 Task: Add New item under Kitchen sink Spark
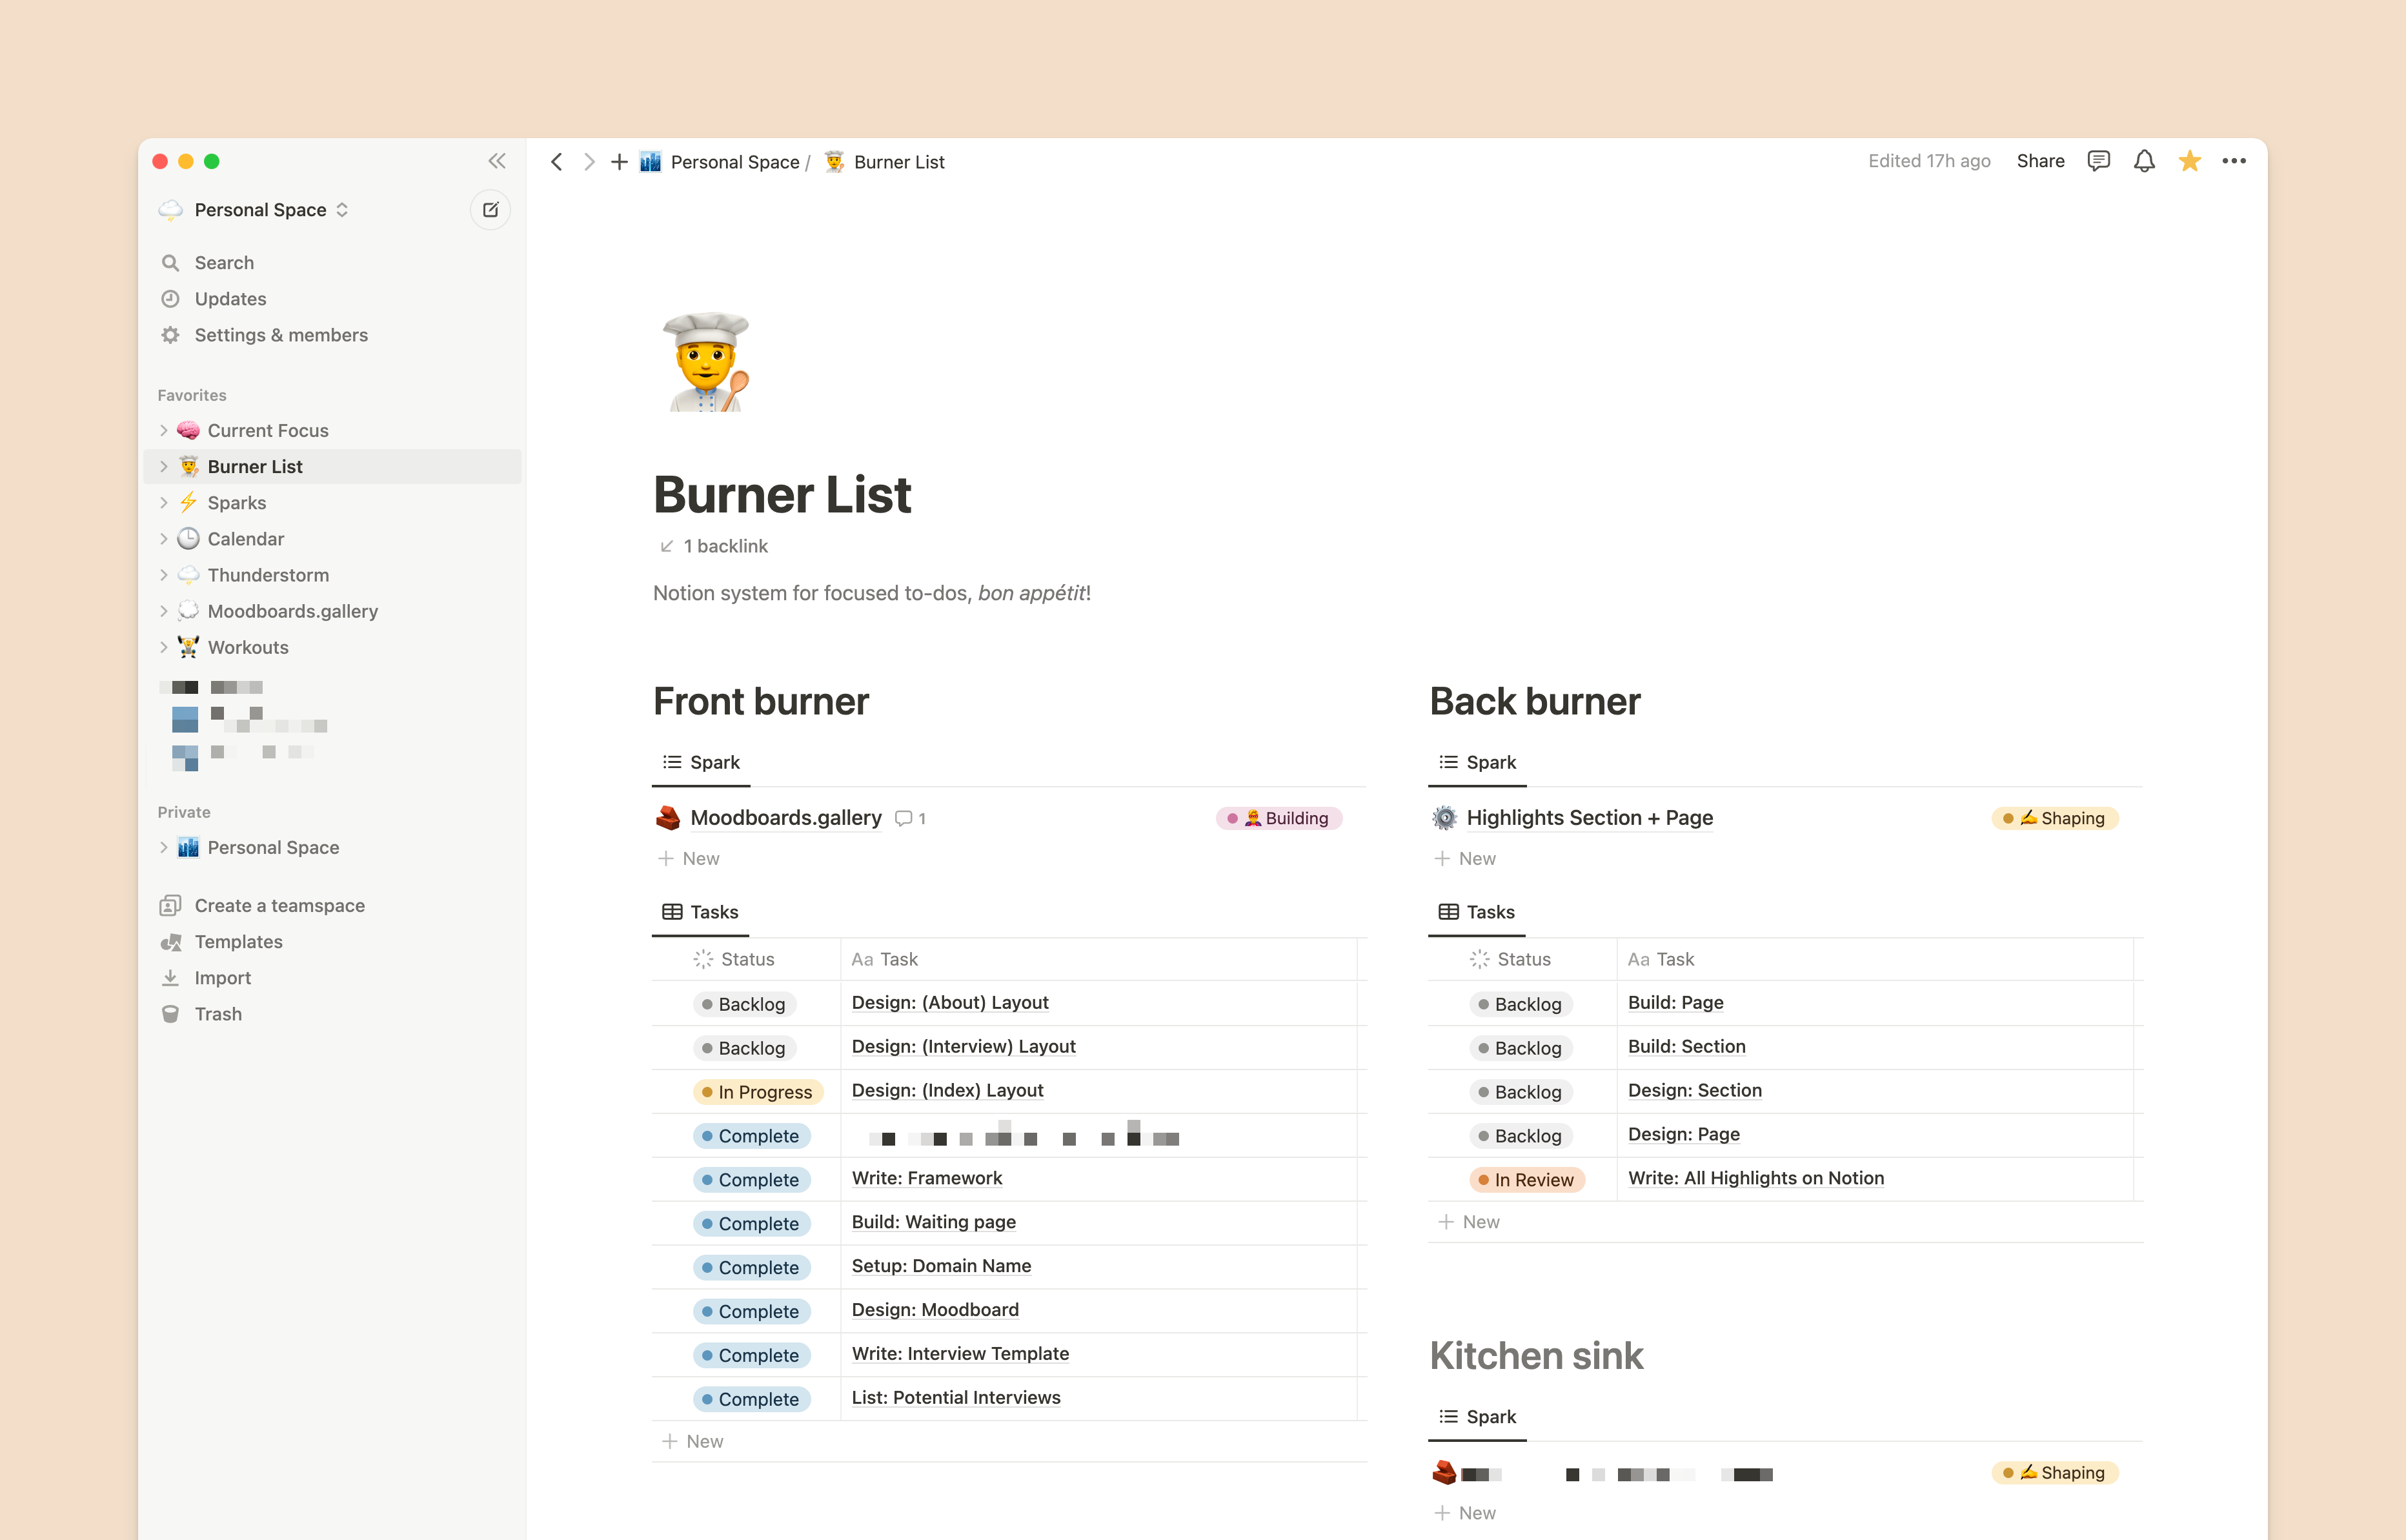pyautogui.click(x=1465, y=1514)
